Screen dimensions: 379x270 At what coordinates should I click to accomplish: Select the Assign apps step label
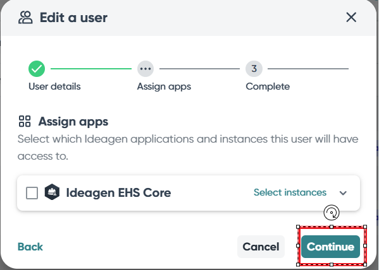coord(164,87)
